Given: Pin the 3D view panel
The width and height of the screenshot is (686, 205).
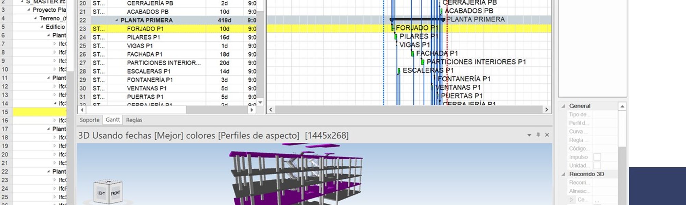Looking at the screenshot, I should pos(538,135).
